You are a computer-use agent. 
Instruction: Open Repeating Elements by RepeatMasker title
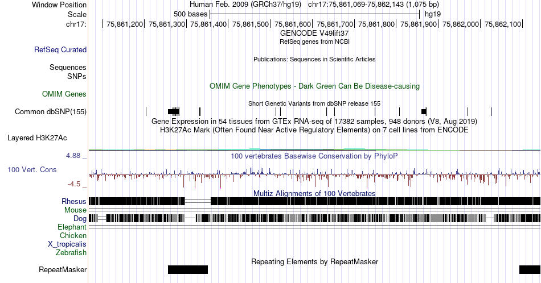(x=314, y=261)
